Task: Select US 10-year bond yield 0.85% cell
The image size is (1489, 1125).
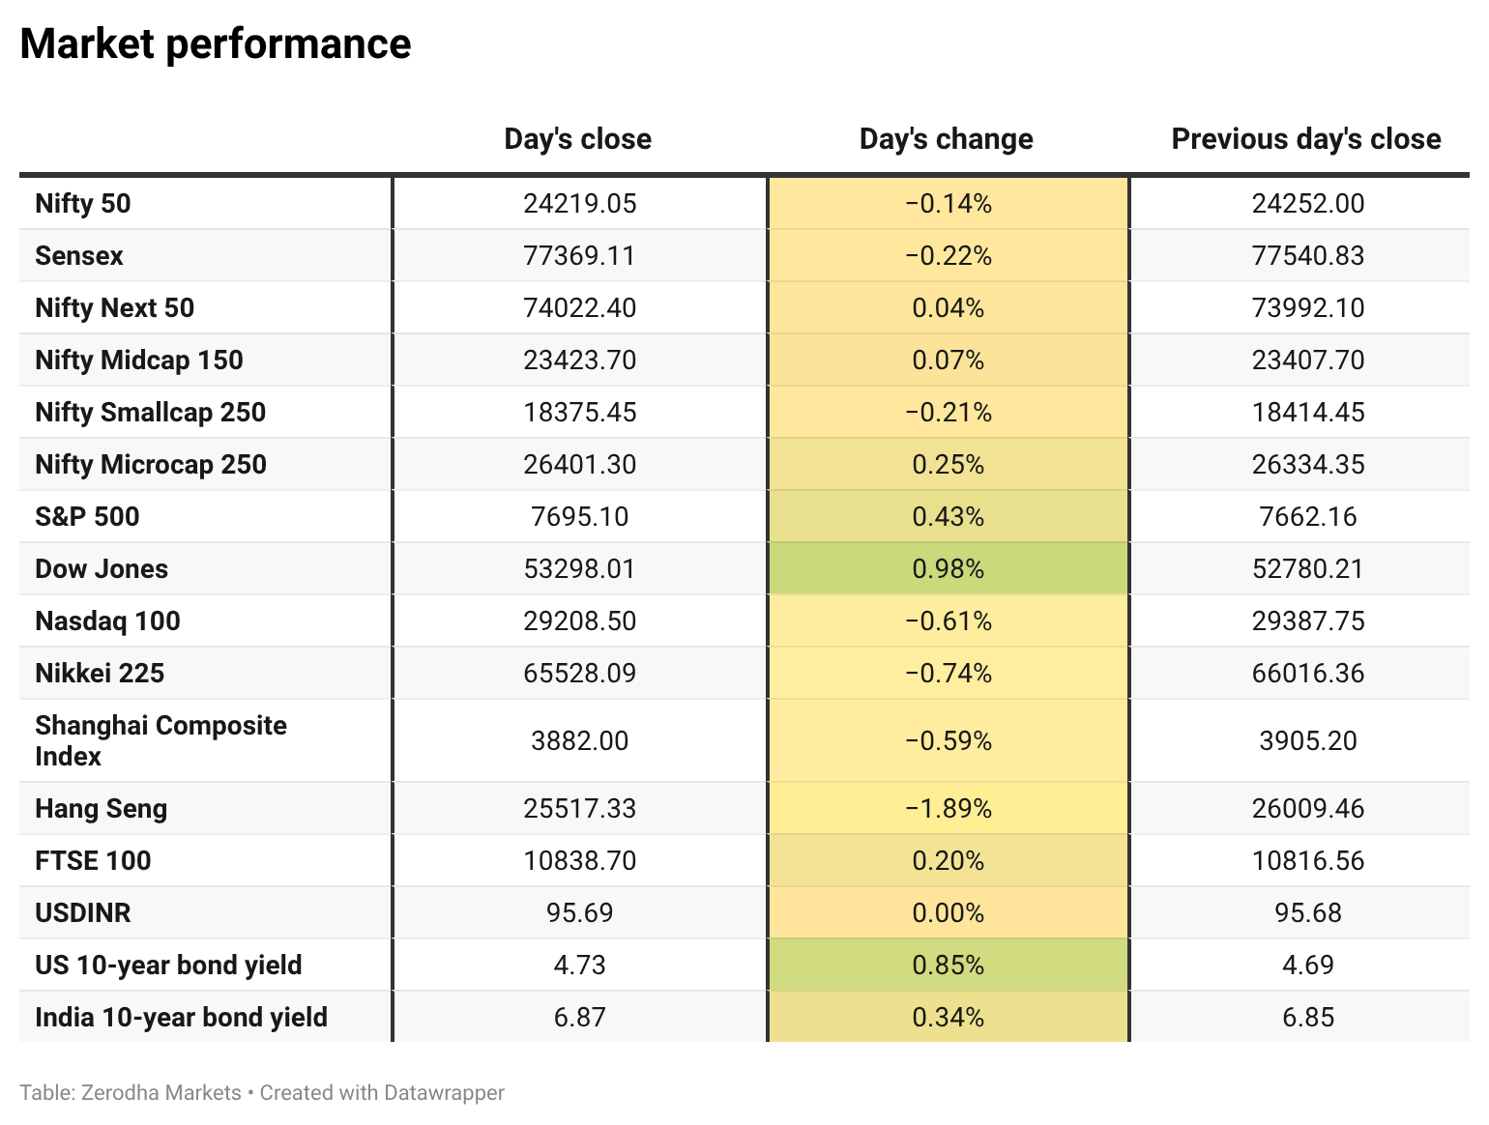Action: 949,965
